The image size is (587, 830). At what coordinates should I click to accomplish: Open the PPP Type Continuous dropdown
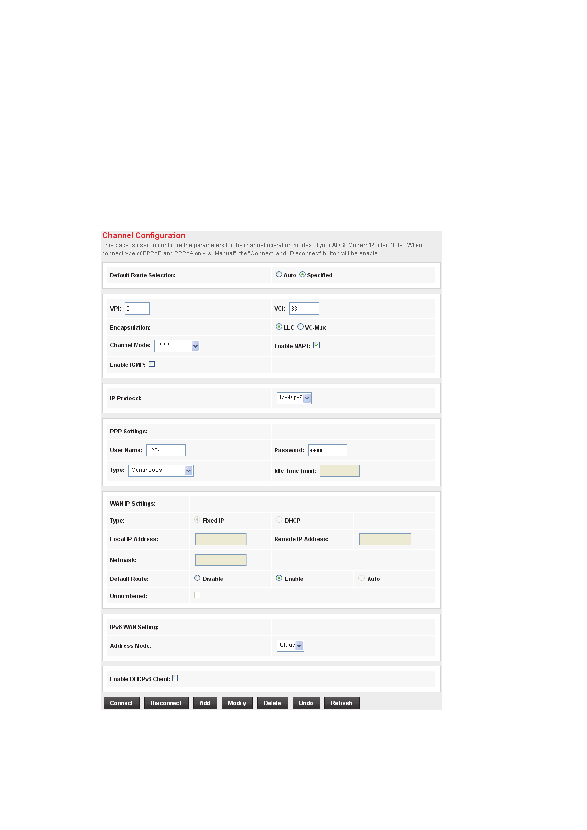coord(161,471)
